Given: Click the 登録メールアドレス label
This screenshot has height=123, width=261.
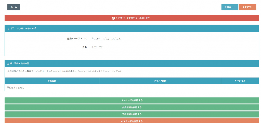Looking at the screenshot, I should pos(77,39).
